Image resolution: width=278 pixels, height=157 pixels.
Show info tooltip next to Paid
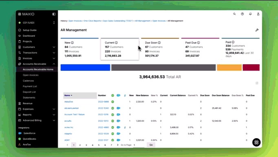[233, 42]
